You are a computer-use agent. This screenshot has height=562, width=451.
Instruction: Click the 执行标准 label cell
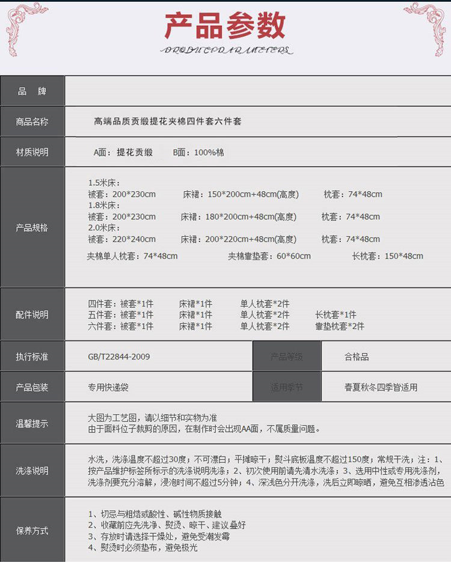click(32, 356)
